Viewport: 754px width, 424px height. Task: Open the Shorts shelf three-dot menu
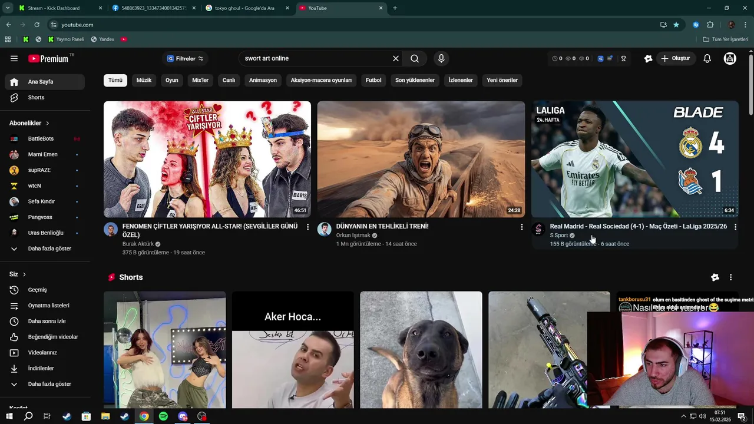(x=730, y=277)
